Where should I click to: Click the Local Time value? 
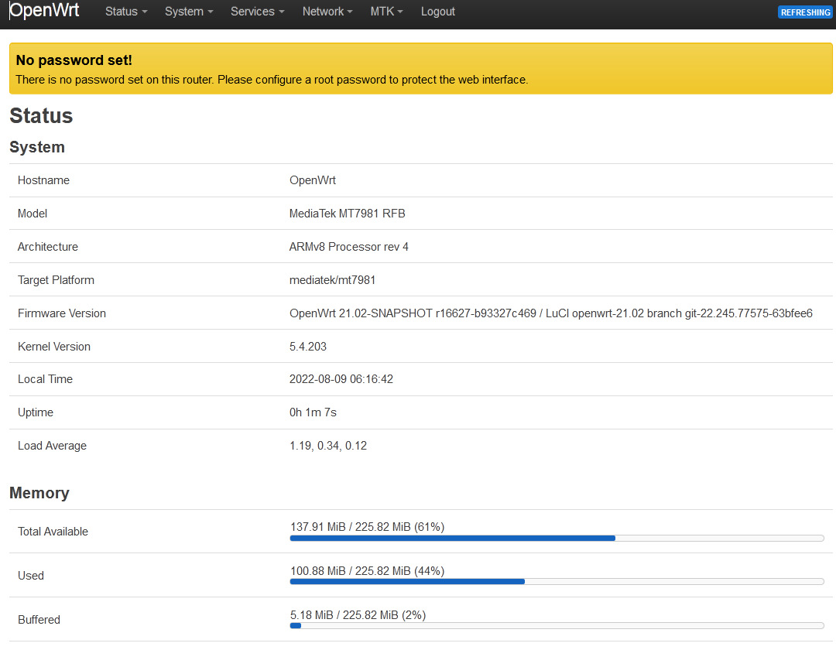341,379
